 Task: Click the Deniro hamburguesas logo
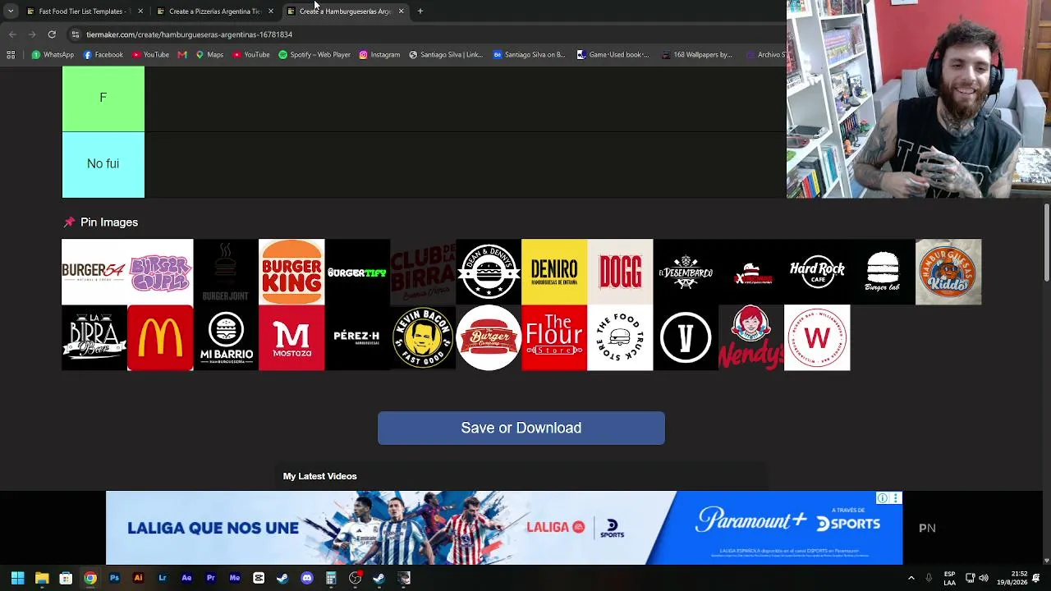click(554, 272)
